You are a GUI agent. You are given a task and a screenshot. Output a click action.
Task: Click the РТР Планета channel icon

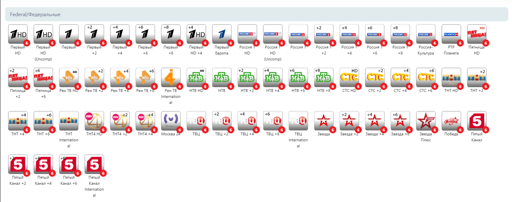[451, 34]
